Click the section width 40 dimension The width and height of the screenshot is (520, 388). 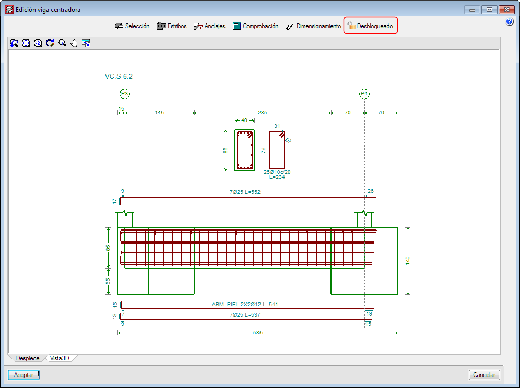pos(244,120)
